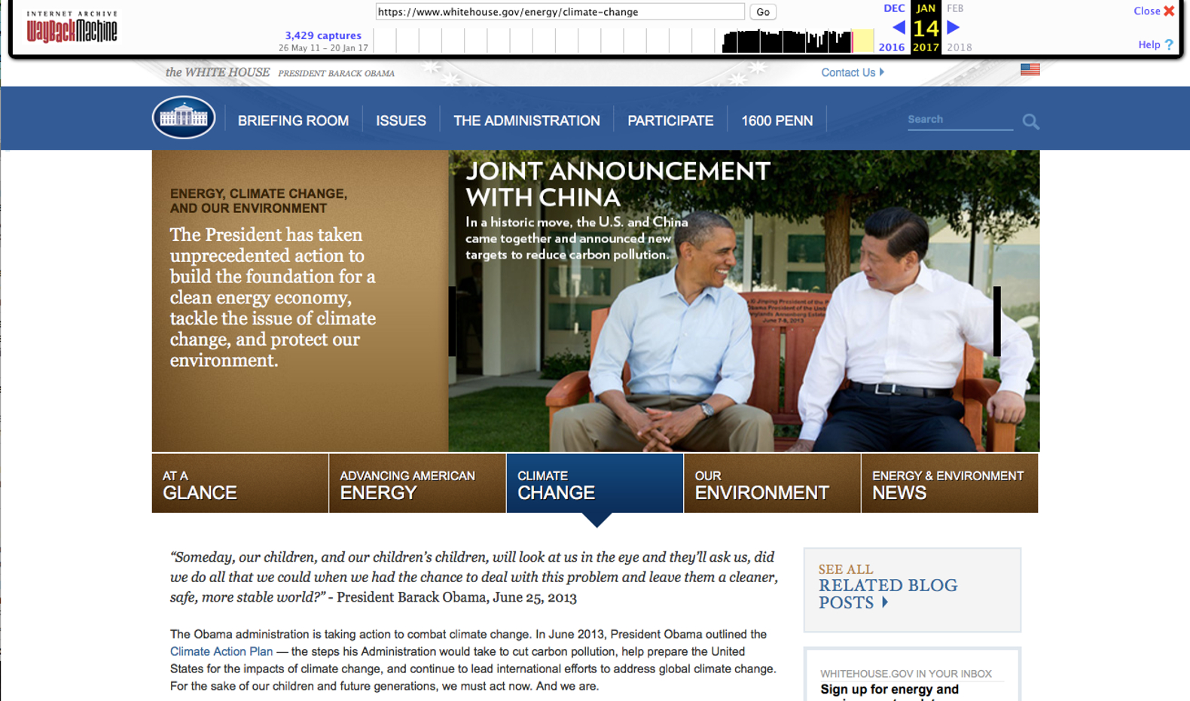
Task: Click the 14 capture date
Action: (926, 29)
